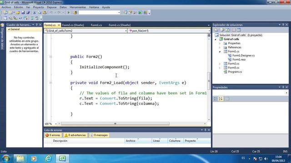Click the Copy toolbar icon

pyautogui.click(x=40, y=13)
